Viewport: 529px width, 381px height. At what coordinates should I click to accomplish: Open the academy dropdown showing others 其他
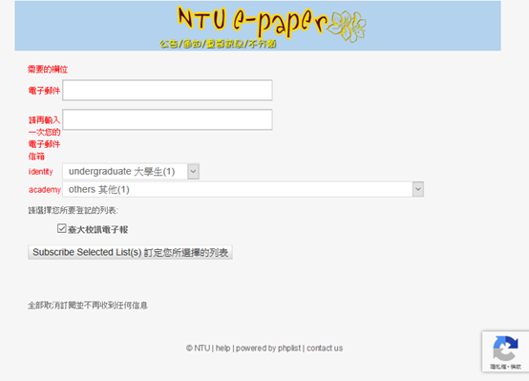pyautogui.click(x=243, y=189)
